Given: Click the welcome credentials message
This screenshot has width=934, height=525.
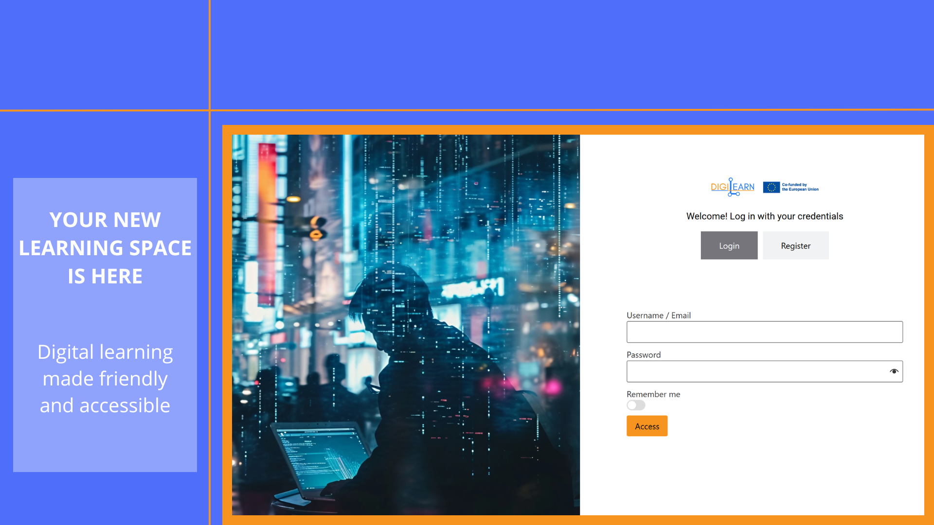Looking at the screenshot, I should tap(764, 216).
